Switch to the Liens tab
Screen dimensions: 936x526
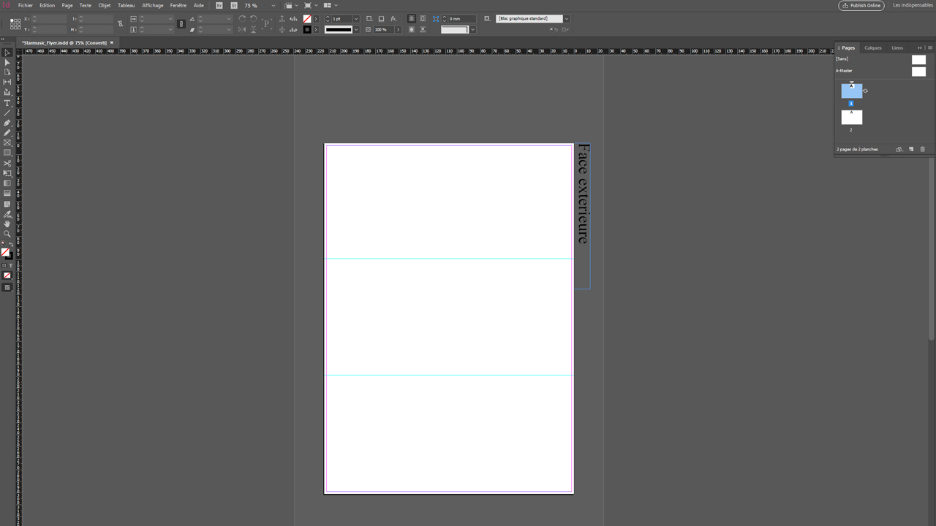897,47
